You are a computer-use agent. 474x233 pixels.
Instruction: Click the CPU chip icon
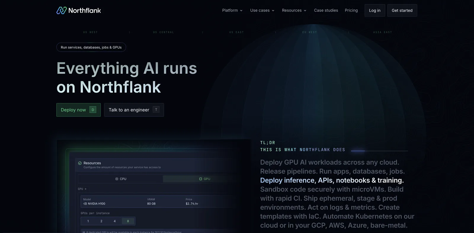click(117, 179)
